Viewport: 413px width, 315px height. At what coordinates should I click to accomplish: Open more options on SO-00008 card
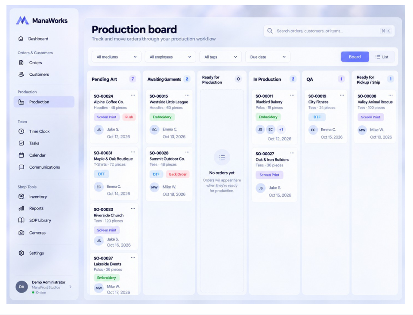point(391,96)
